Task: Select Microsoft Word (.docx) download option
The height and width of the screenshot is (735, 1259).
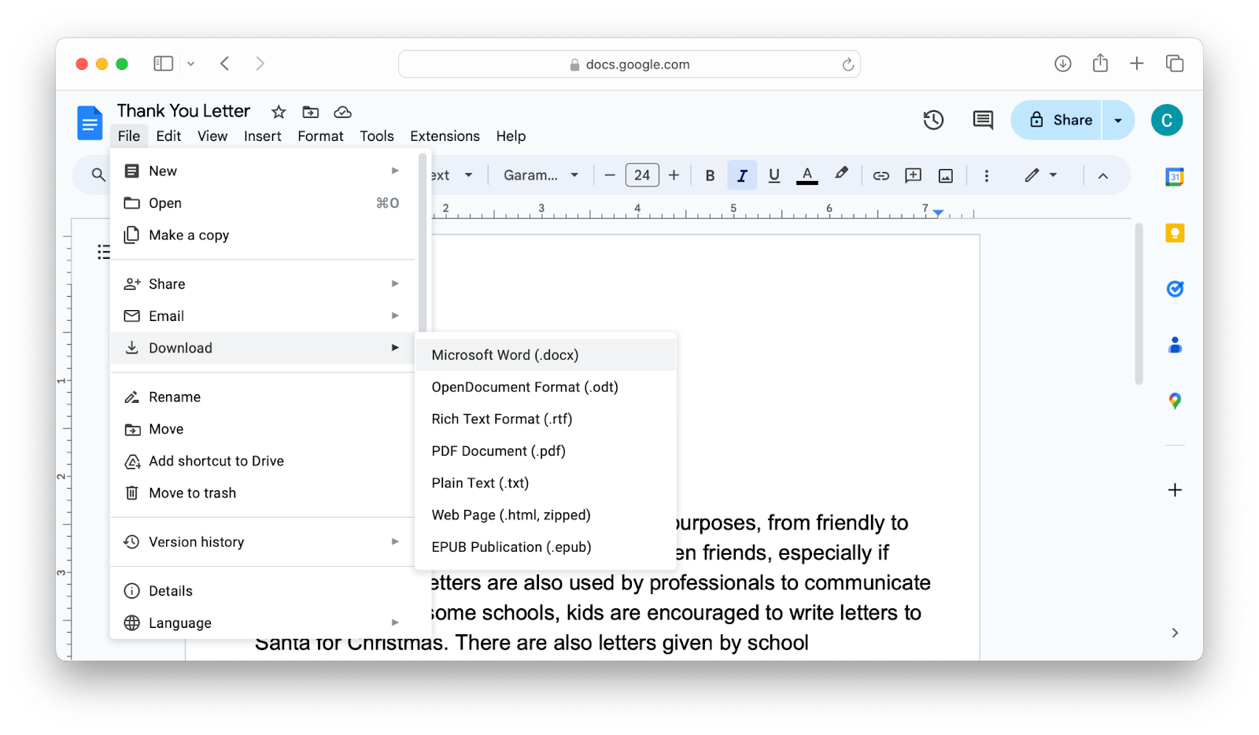Action: [504, 354]
